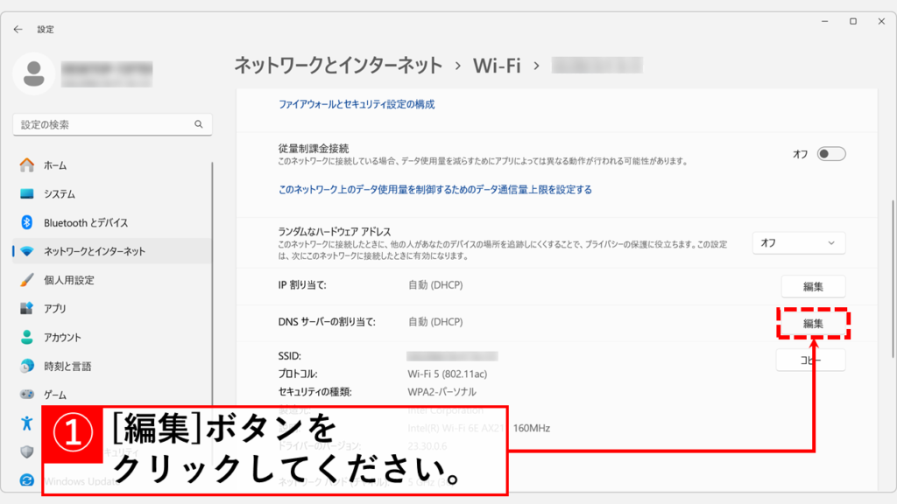Click 編集 button for IP assignment

[x=812, y=286]
